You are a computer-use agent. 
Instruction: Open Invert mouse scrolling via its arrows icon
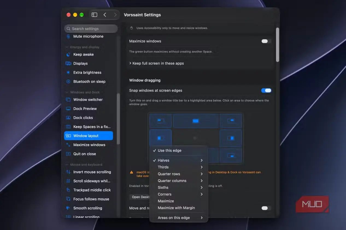[x=68, y=172]
